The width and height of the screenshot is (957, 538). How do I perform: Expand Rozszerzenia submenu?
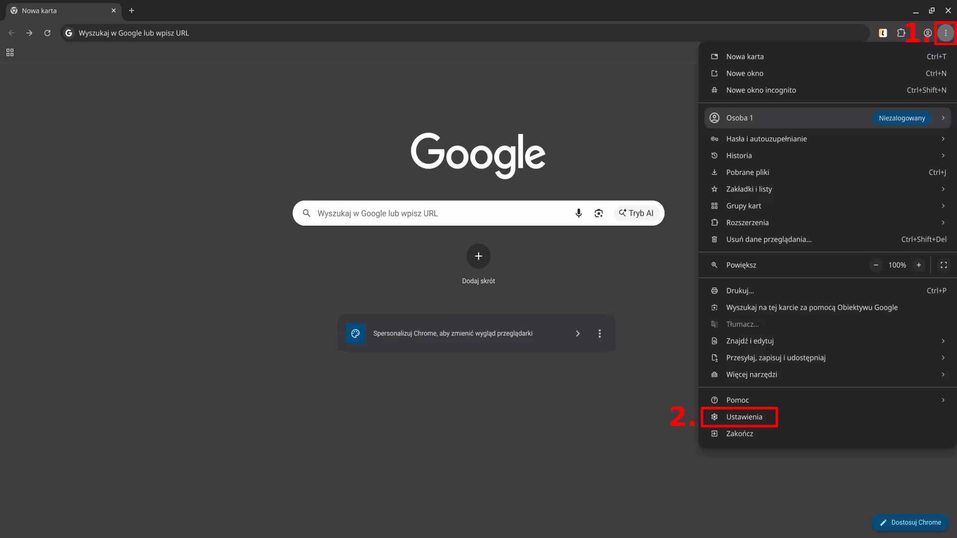pos(827,223)
